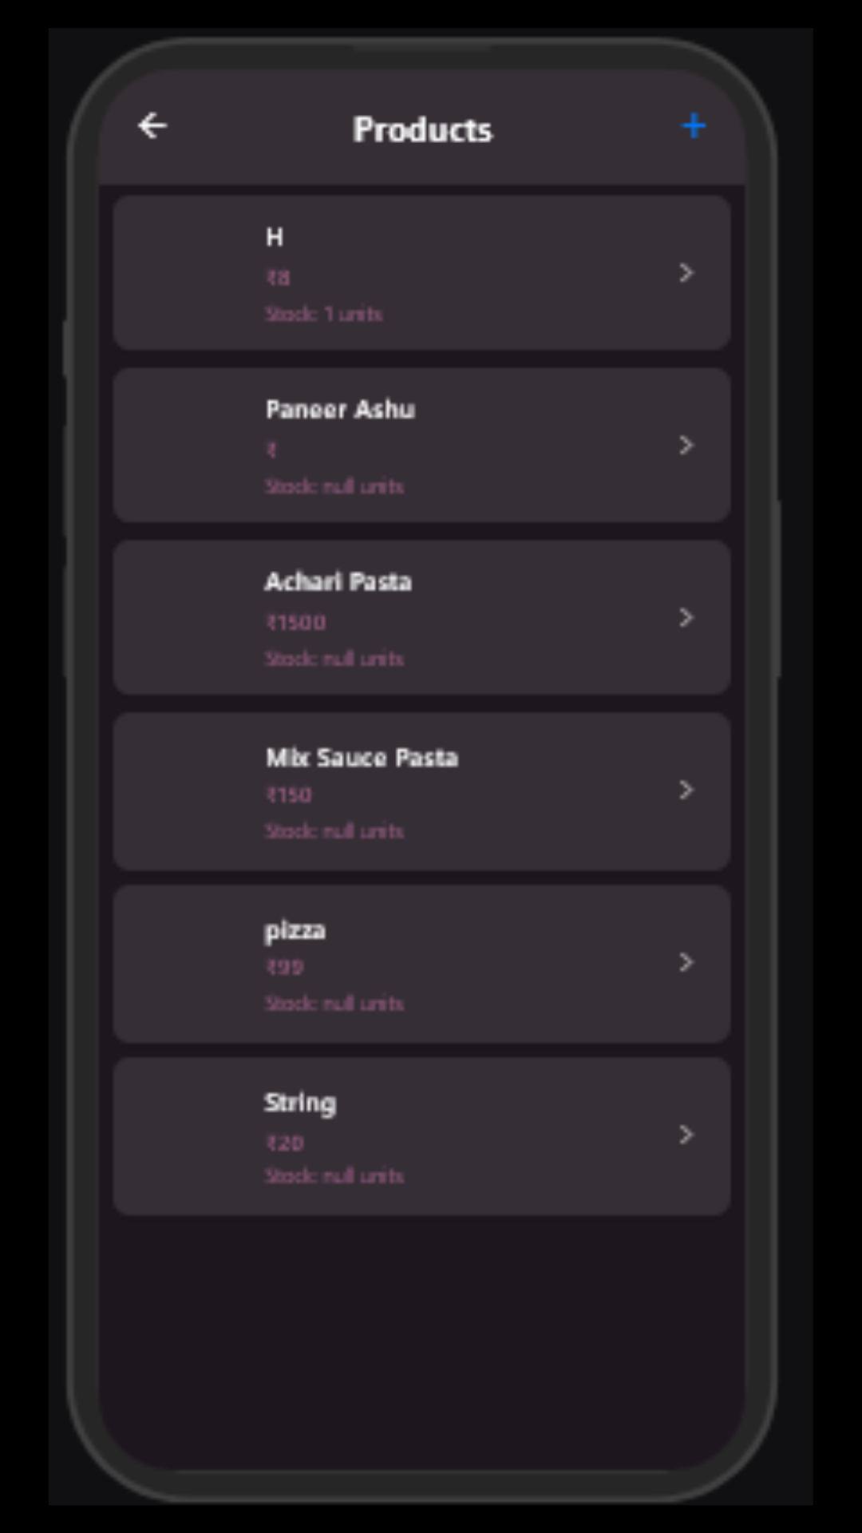The image size is (862, 1533).
Task: Select Mix Sauce Pasta title
Action: click(362, 758)
